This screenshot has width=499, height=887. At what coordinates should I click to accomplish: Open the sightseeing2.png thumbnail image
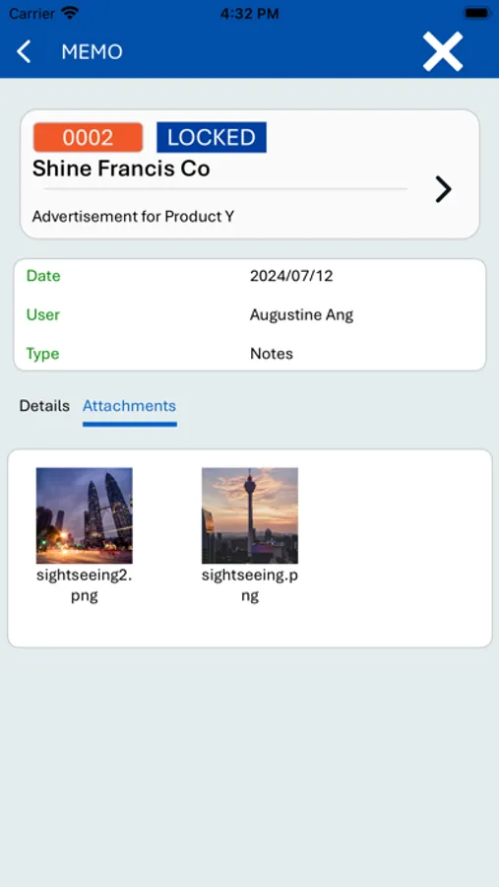point(85,515)
